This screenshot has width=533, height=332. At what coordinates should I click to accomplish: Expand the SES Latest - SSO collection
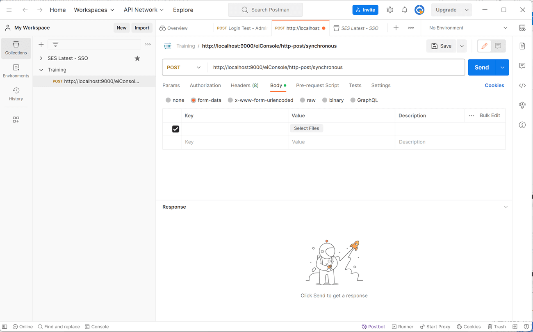[x=41, y=58]
